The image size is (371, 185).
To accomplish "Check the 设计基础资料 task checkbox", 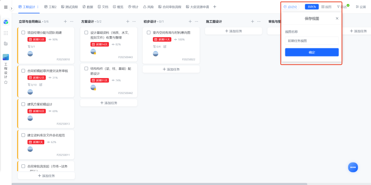I will click(x=86, y=32).
